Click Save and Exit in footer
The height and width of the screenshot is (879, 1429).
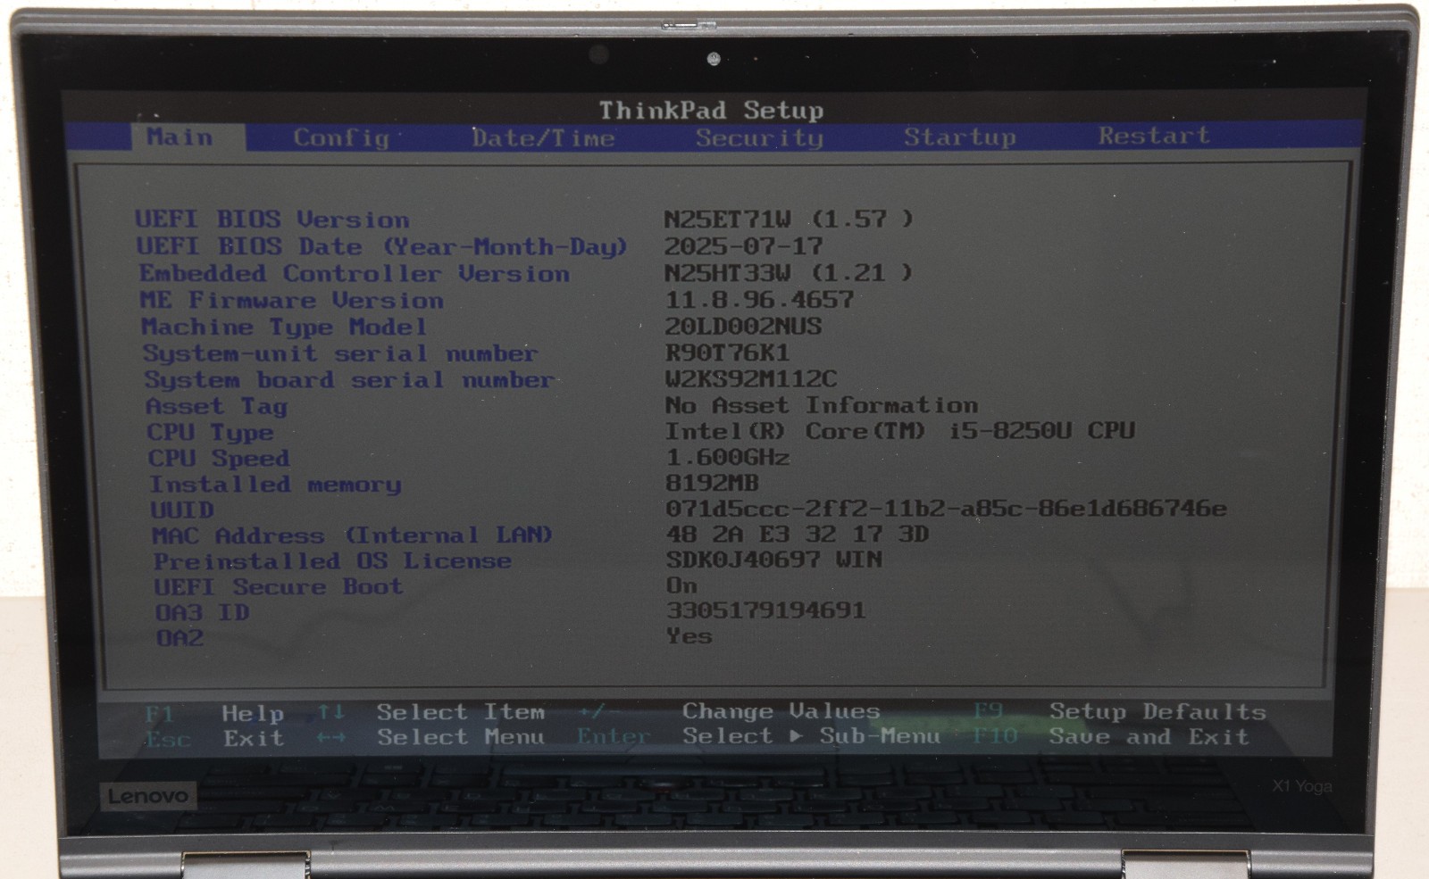pyautogui.click(x=1149, y=736)
